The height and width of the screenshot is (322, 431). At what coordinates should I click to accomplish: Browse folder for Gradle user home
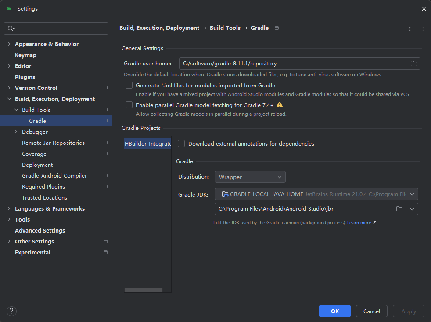tap(414, 64)
